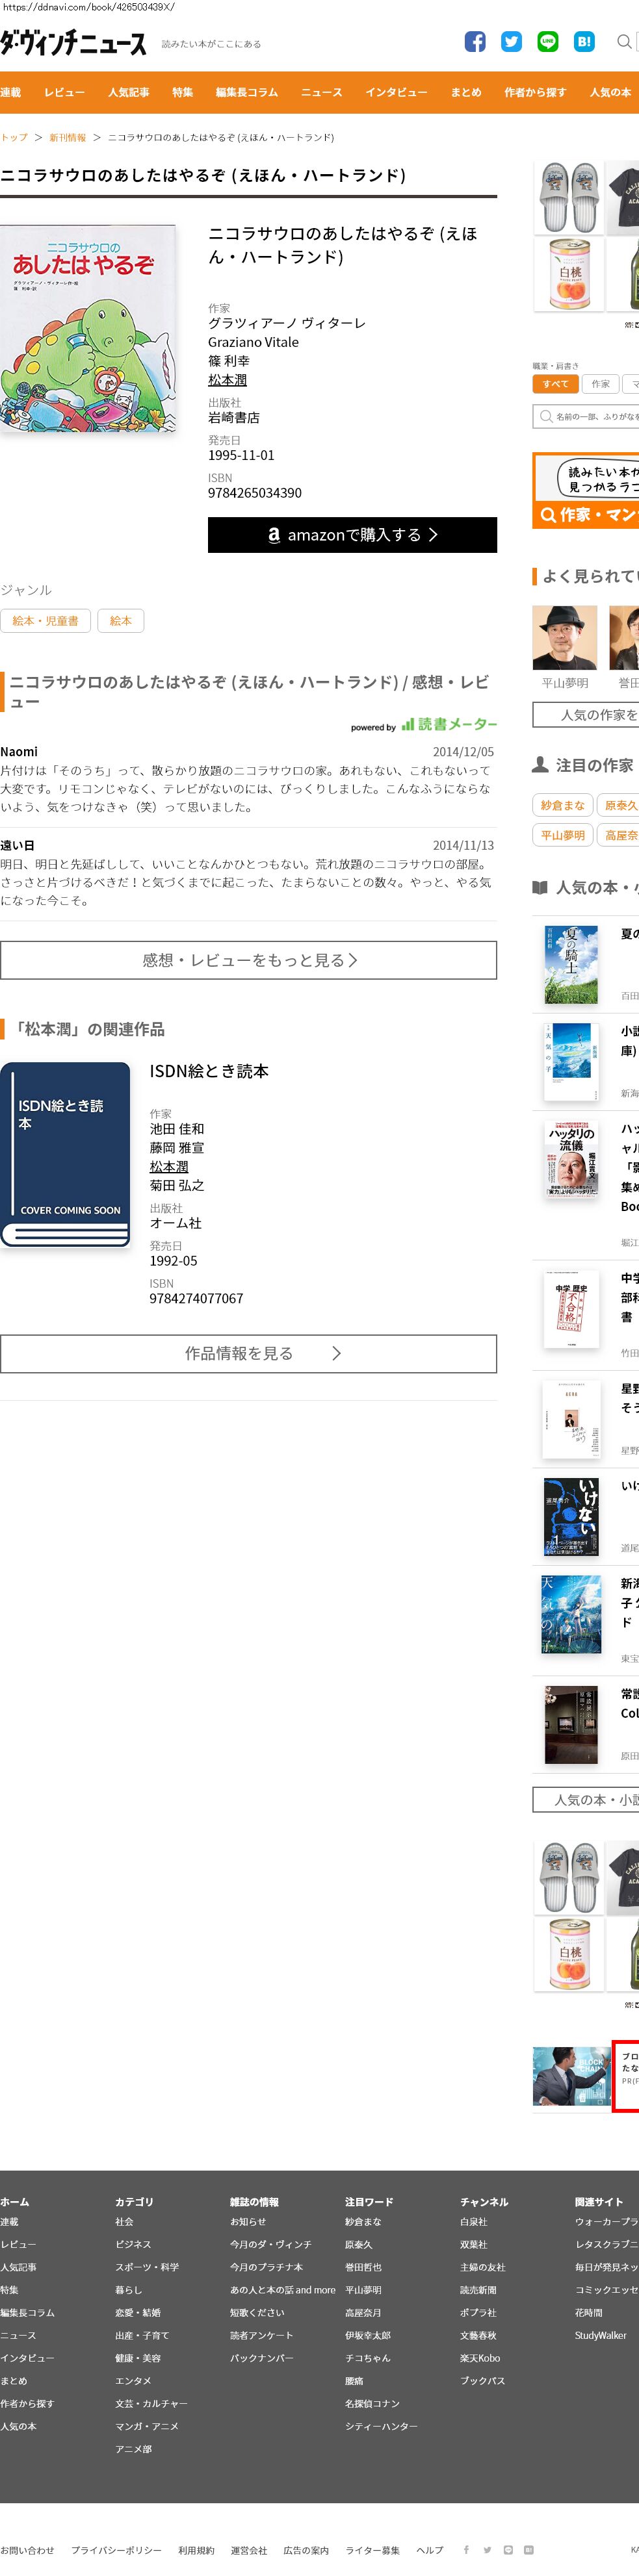The height and width of the screenshot is (2576, 639).
Task: Click the footer Twitter icon
Action: (487, 2549)
